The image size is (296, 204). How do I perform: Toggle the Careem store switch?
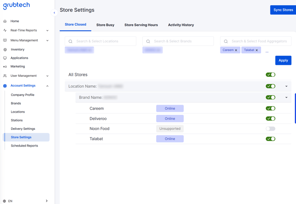[x=270, y=109]
